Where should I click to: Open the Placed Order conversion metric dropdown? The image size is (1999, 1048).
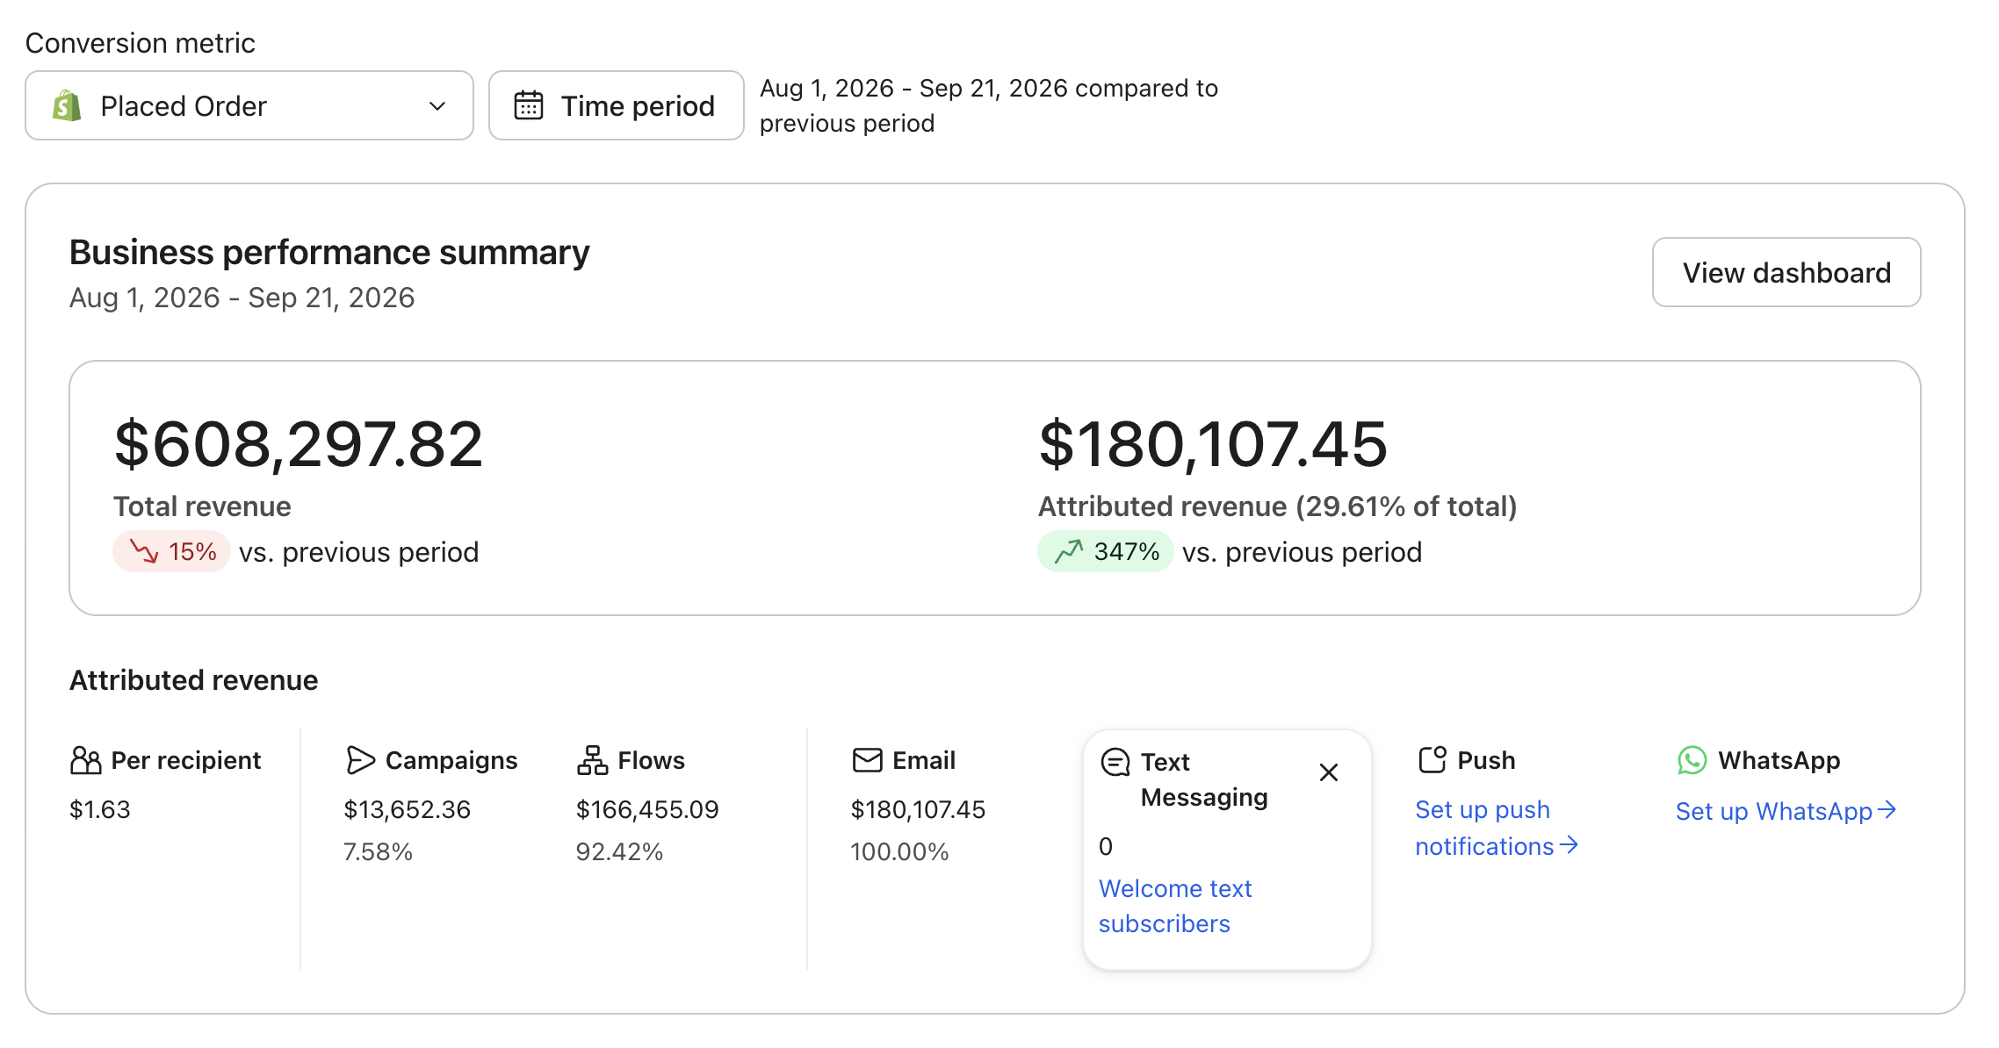(x=249, y=105)
